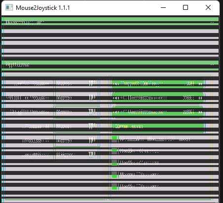223x203 pixels.
Task: Increase X Resistance with its right arrows
Action: [x=200, y=98]
